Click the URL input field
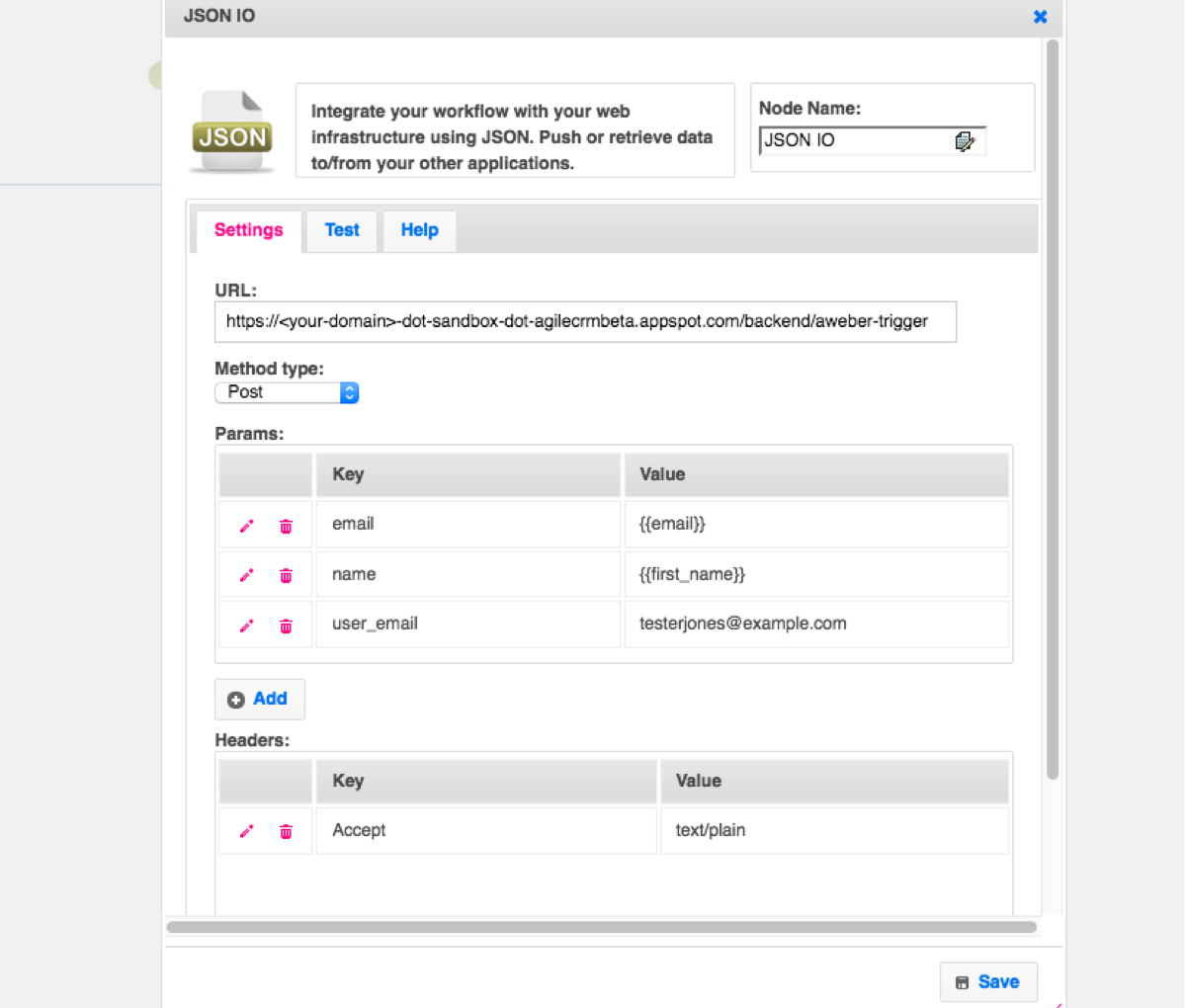1186x1008 pixels. [585, 322]
